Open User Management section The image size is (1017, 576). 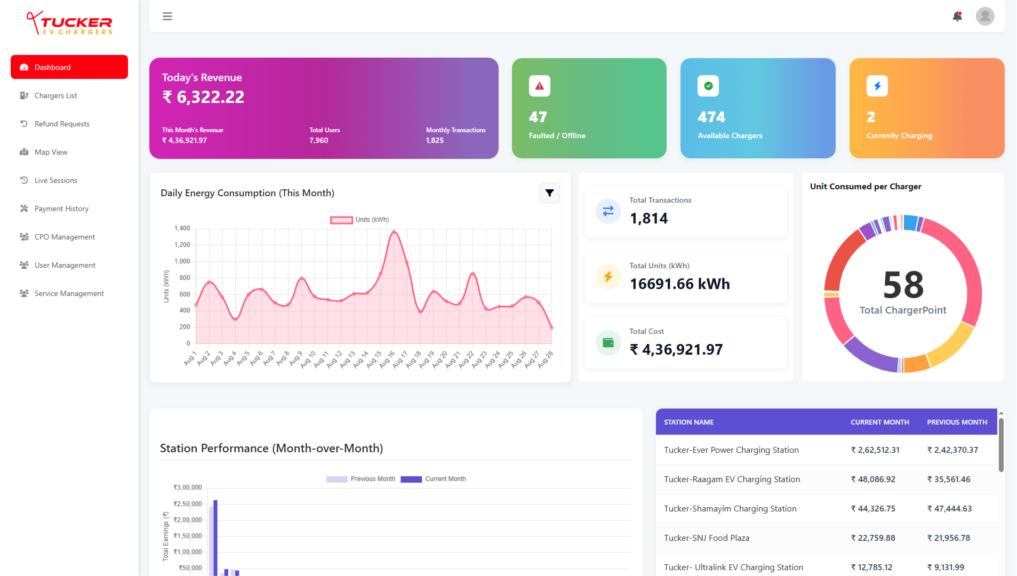69,265
